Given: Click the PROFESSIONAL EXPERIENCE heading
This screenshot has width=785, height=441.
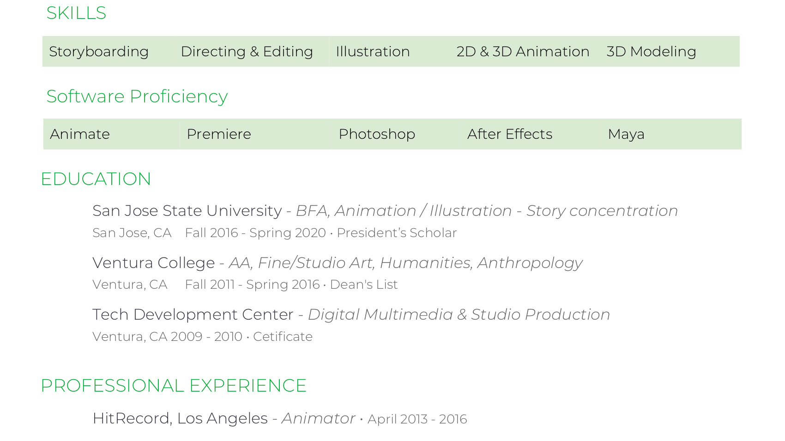Looking at the screenshot, I should [174, 386].
